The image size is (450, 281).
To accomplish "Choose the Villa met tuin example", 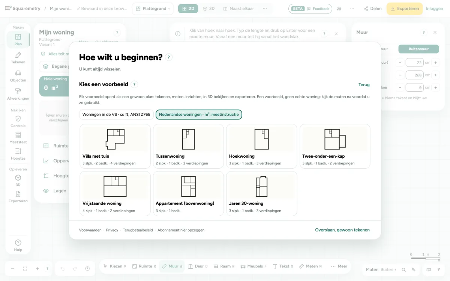I will coord(115,146).
